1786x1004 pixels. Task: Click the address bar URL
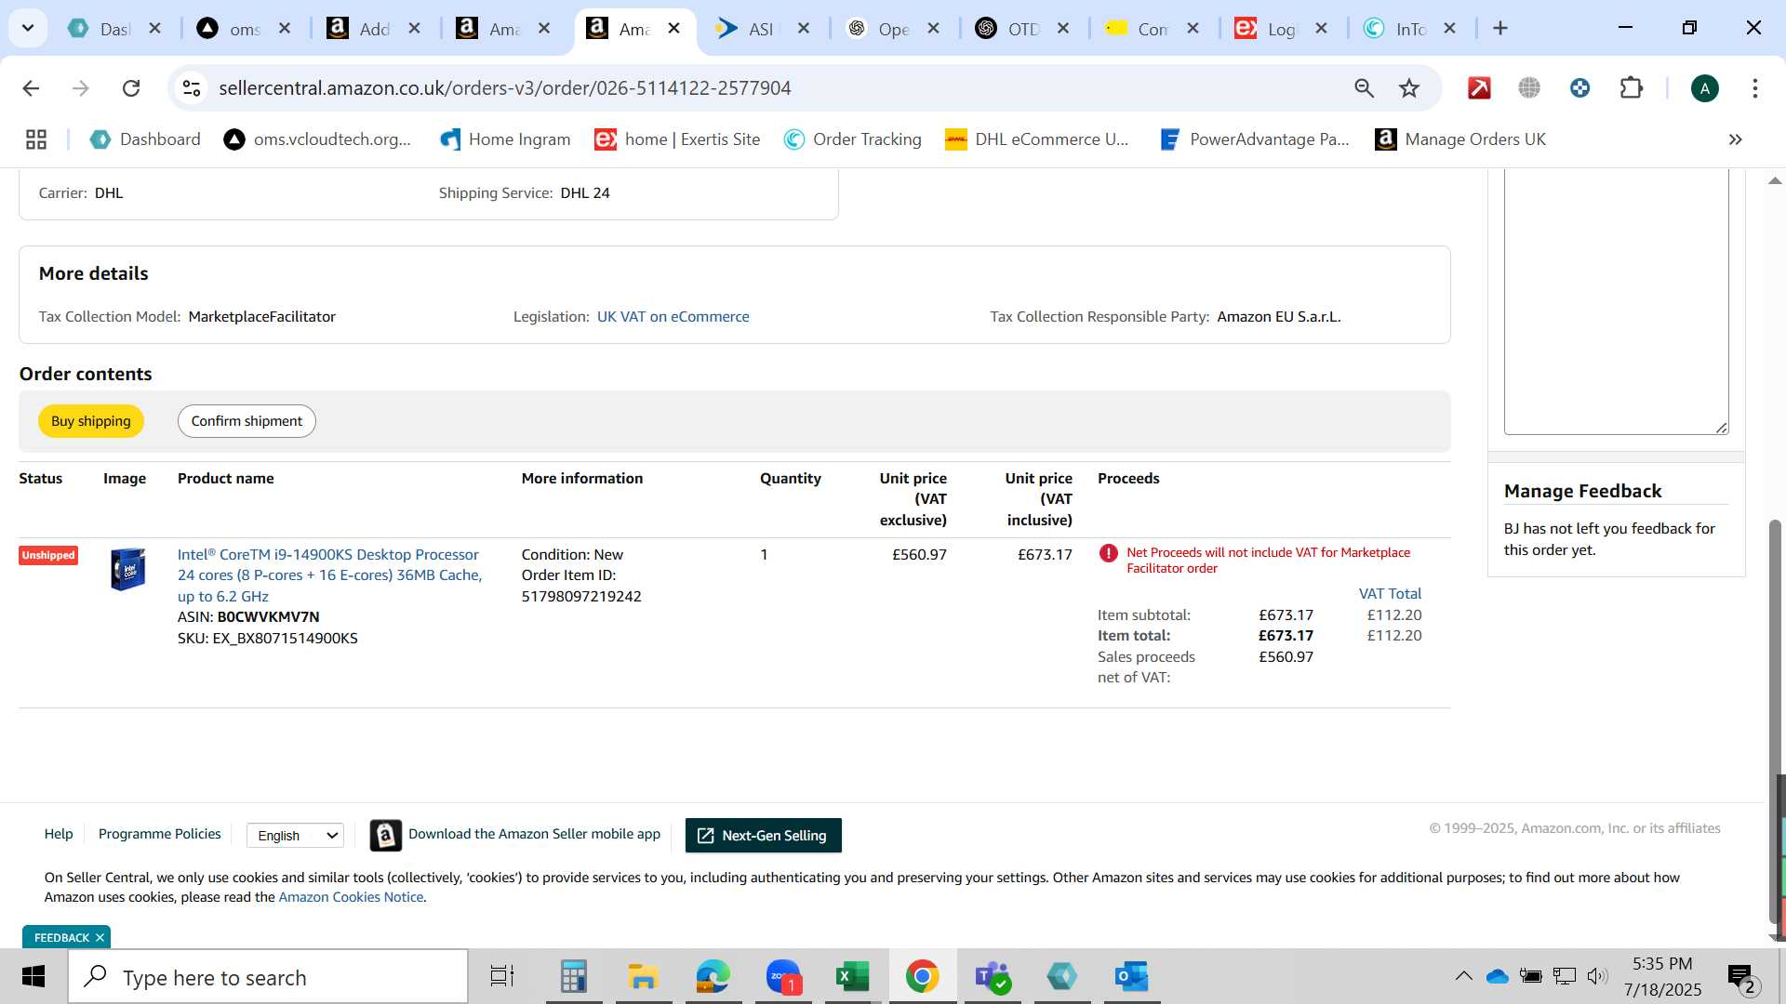tap(505, 88)
